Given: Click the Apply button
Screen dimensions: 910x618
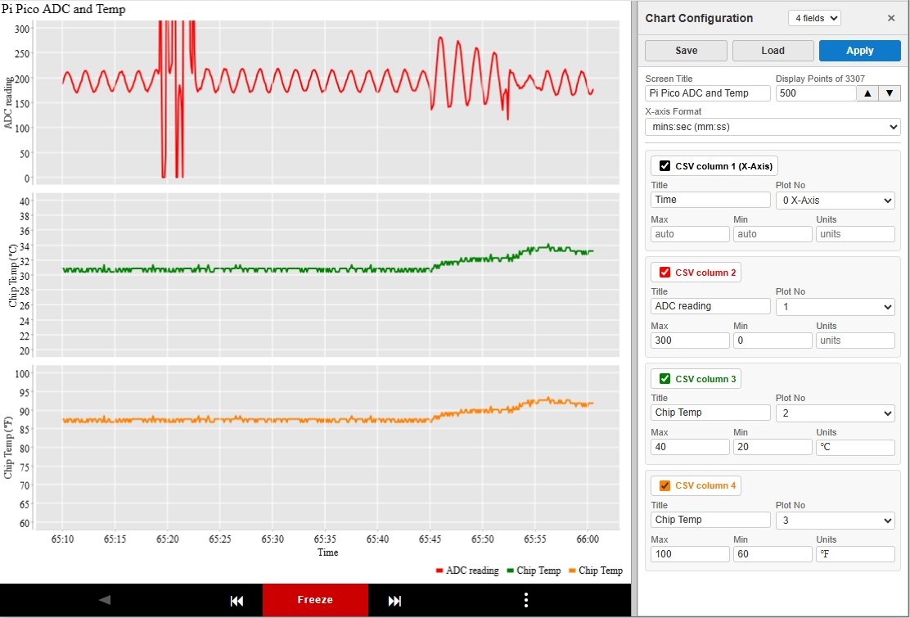Looking at the screenshot, I should [859, 51].
